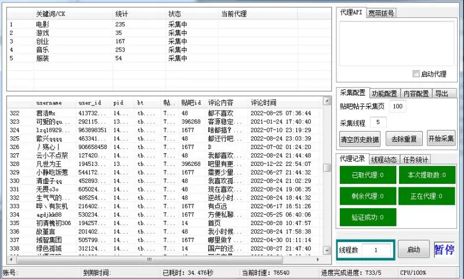Click the 线程数 input box
The height and width of the screenshot is (279, 464).
375,250
